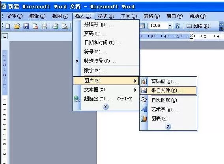Click the From File picture icon
The image size is (224, 164).
[x=144, y=90]
